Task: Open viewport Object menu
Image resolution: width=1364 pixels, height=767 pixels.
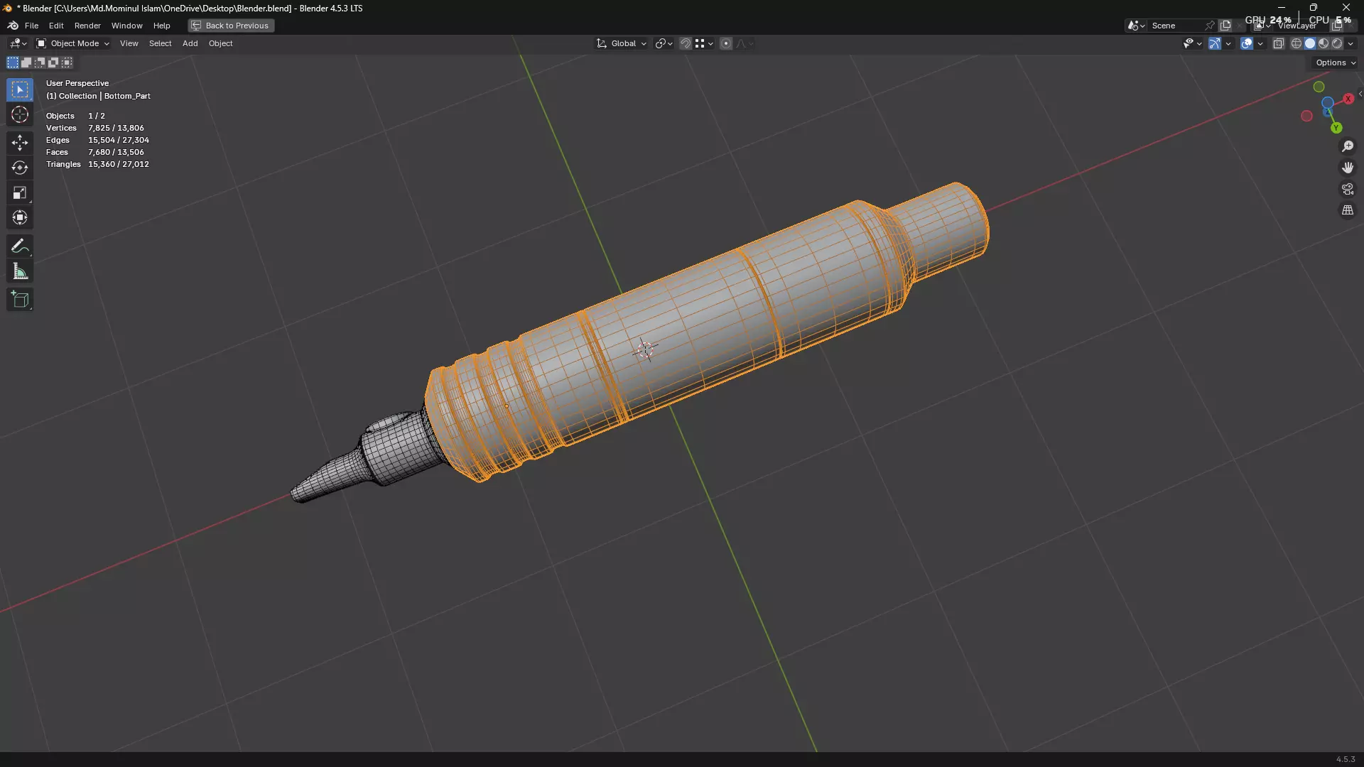Action: pyautogui.click(x=220, y=43)
